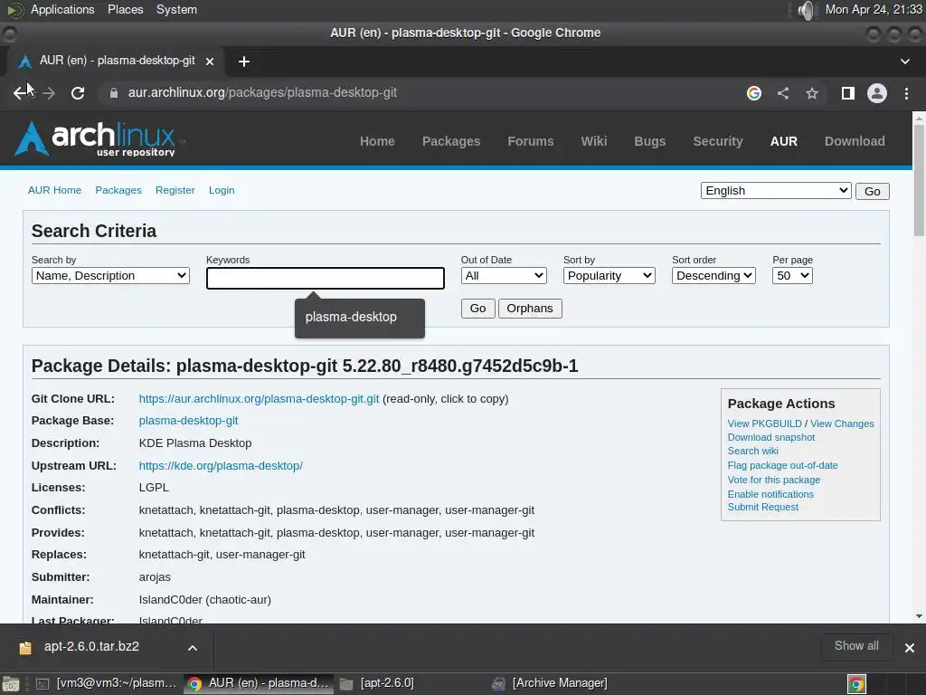Open the Download navigation link
Viewport: 926px width, 695px height.
pos(855,141)
